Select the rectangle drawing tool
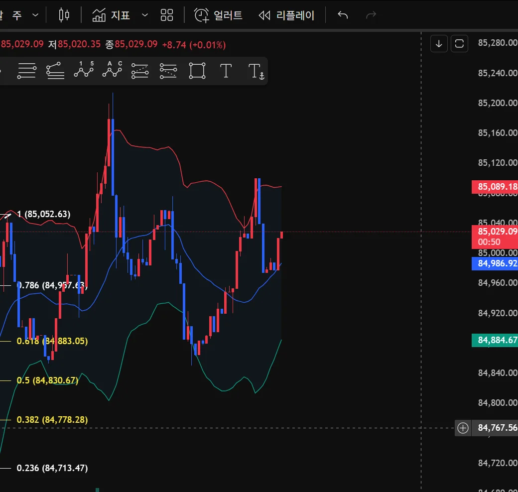Viewport: 518px width, 492px height. click(x=197, y=71)
